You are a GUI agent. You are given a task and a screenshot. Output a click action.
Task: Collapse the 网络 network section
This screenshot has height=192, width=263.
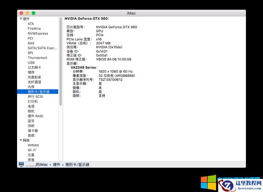(21, 140)
